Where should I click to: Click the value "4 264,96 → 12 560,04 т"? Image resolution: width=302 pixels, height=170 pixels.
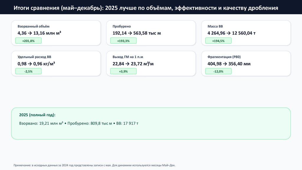[232, 33]
